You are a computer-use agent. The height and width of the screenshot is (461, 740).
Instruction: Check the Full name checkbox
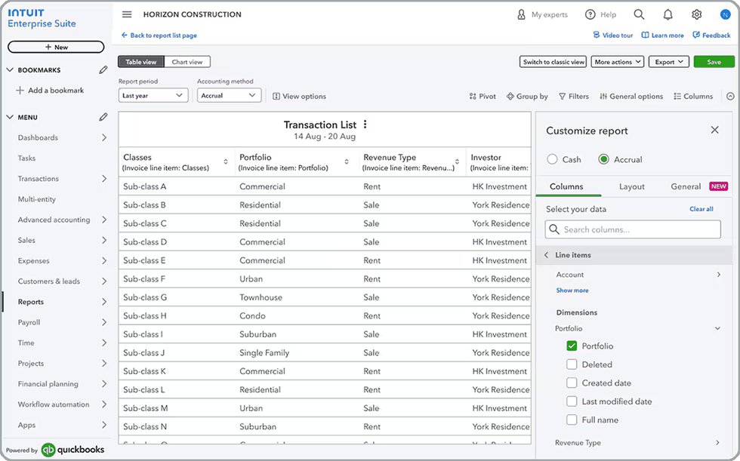click(572, 420)
